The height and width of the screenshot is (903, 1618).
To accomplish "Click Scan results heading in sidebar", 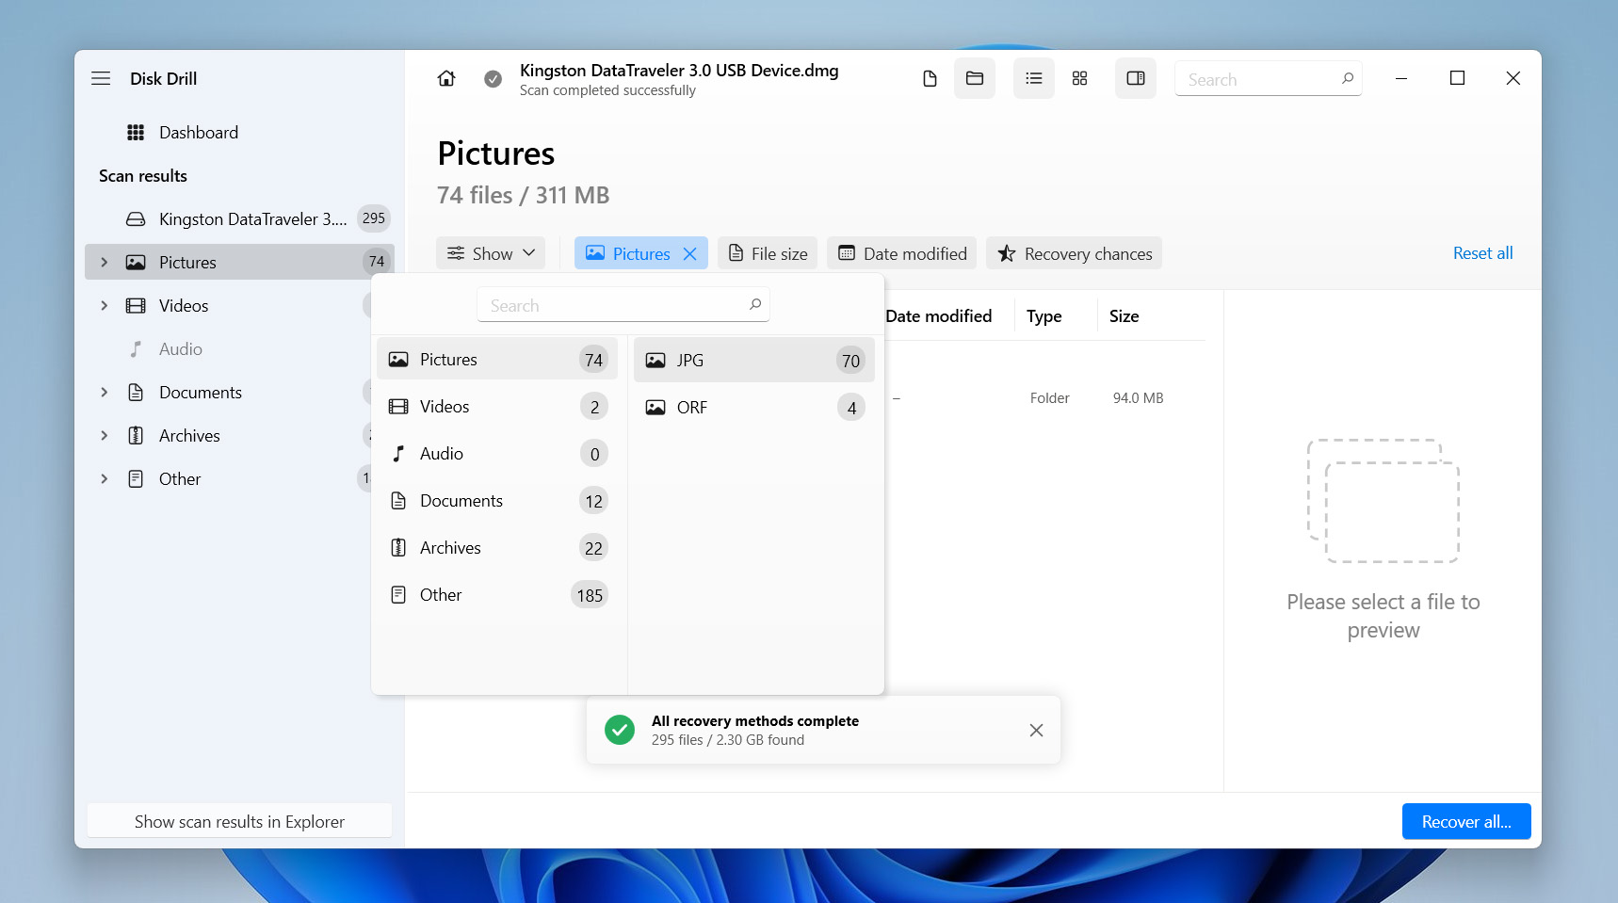I will [143, 176].
